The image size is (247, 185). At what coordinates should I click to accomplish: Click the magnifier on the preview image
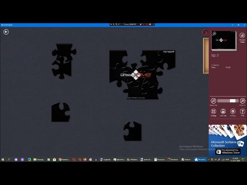[x=214, y=34]
